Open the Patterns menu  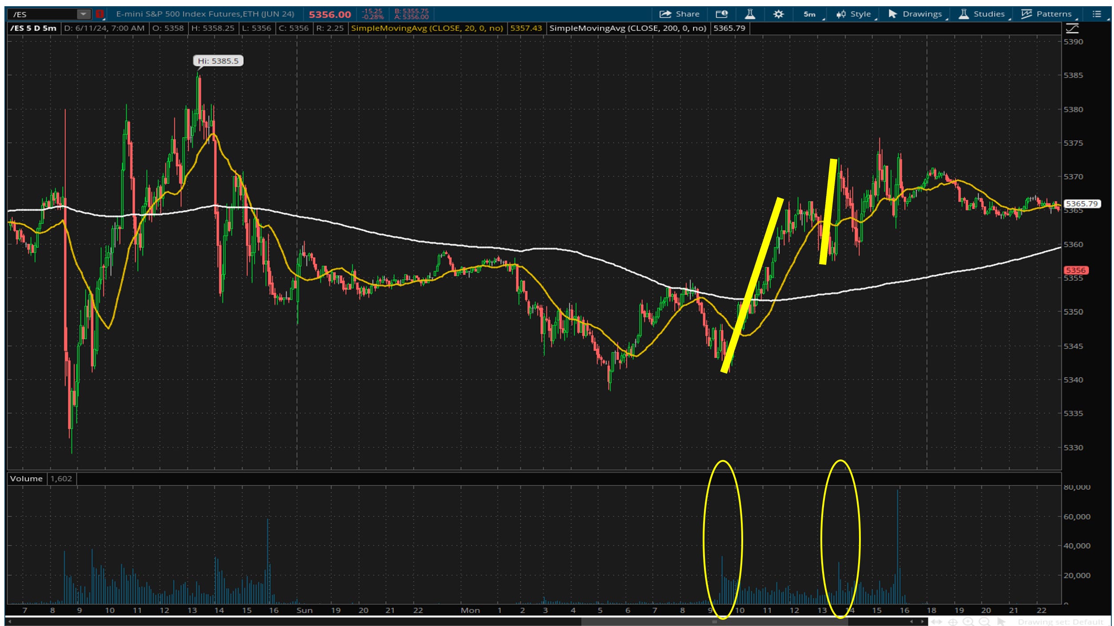click(1047, 14)
